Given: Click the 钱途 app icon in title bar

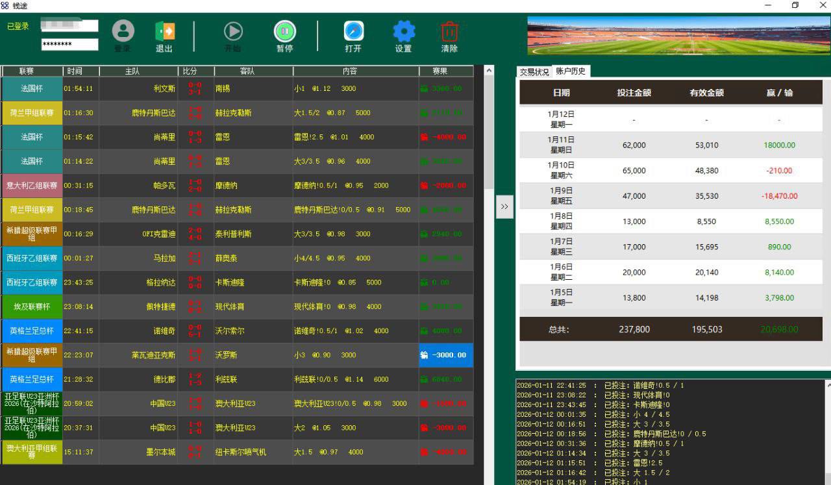Looking at the screenshot, I should (6, 5).
